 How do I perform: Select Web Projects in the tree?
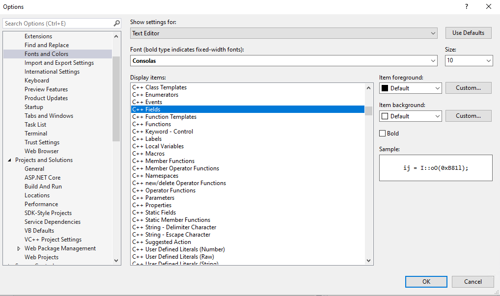(x=41, y=257)
